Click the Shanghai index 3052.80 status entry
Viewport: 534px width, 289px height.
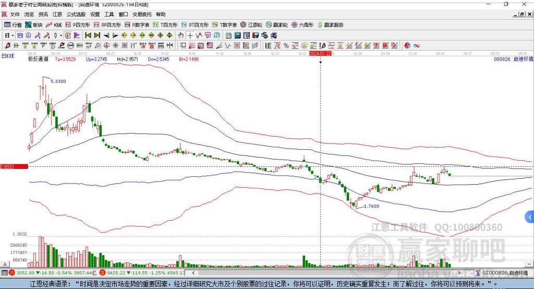53,273
